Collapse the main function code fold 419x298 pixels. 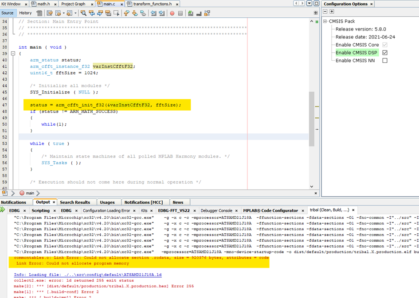[13, 54]
